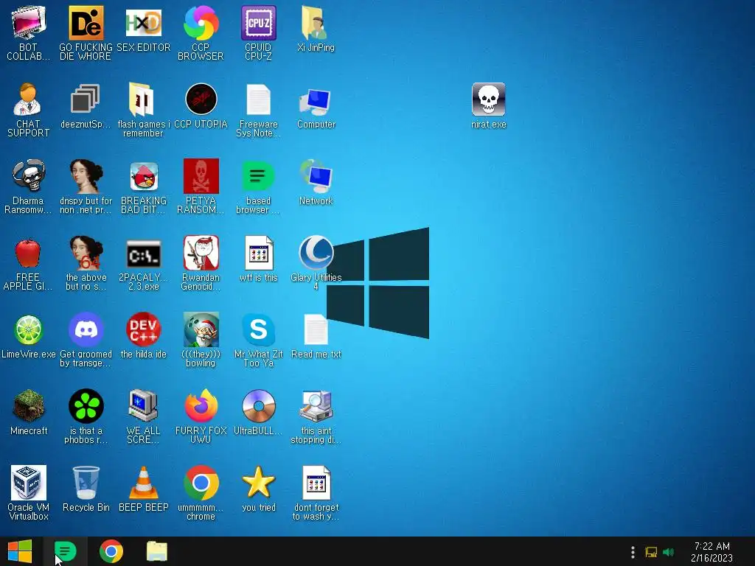The image size is (755, 566).
Task: Select the FREE APPLE GI... apple icon
Action: click(29, 263)
